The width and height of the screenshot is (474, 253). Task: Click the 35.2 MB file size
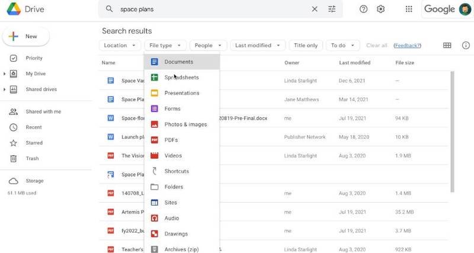tap(404, 212)
